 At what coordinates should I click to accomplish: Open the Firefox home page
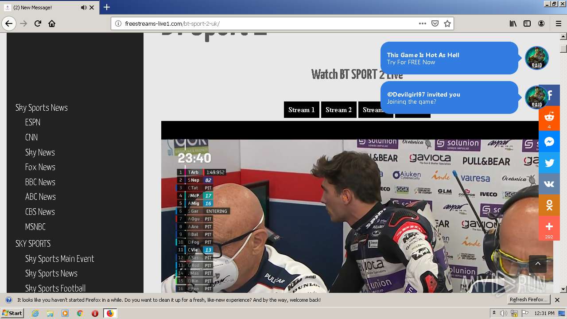point(52,23)
